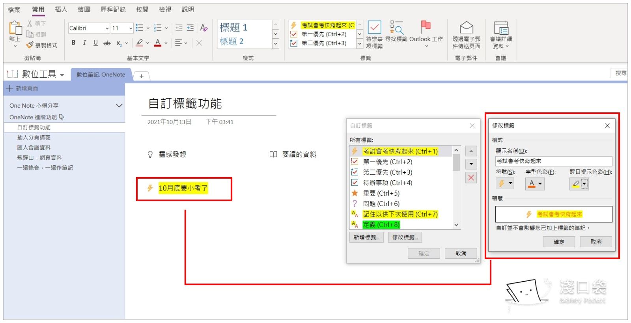Image resolution: width=631 pixels, height=323 pixels.
Task: Open the 檔案 (File) menu
Action: (x=14, y=9)
